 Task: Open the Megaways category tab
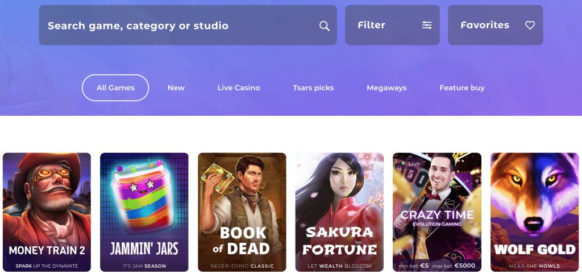click(x=386, y=88)
